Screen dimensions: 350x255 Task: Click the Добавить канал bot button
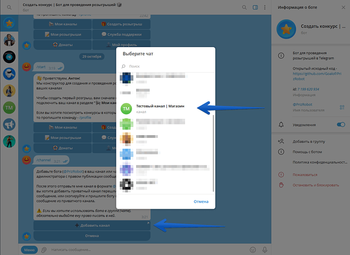[92, 225]
